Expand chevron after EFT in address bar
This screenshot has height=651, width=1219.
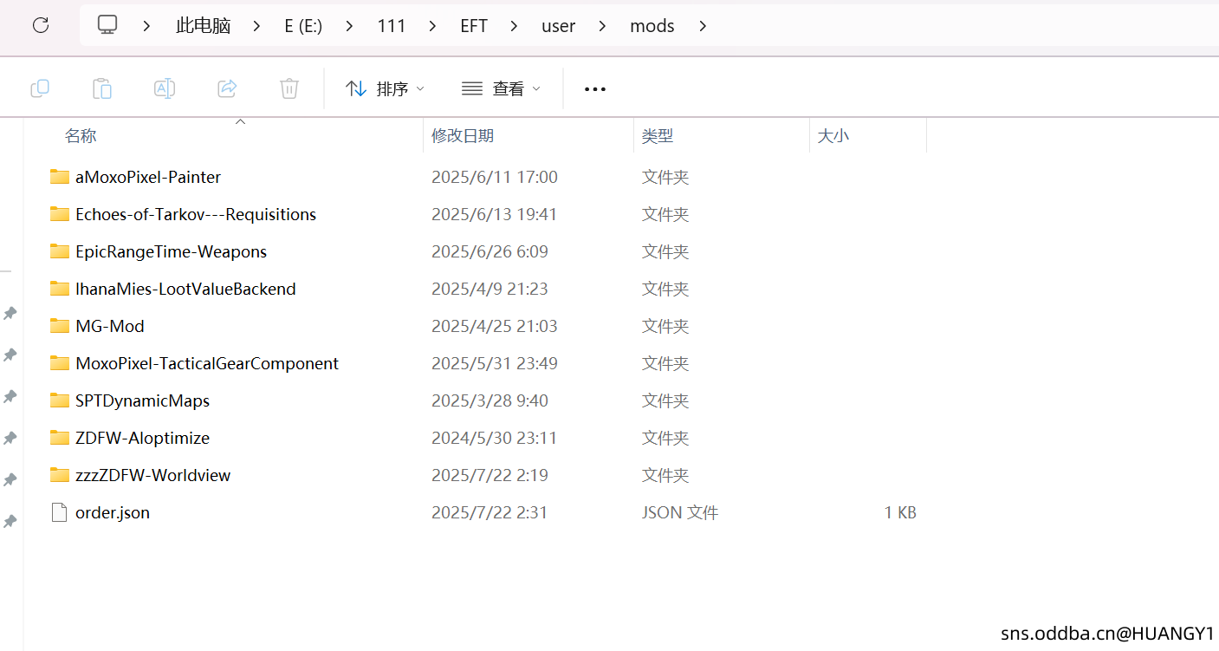(515, 26)
